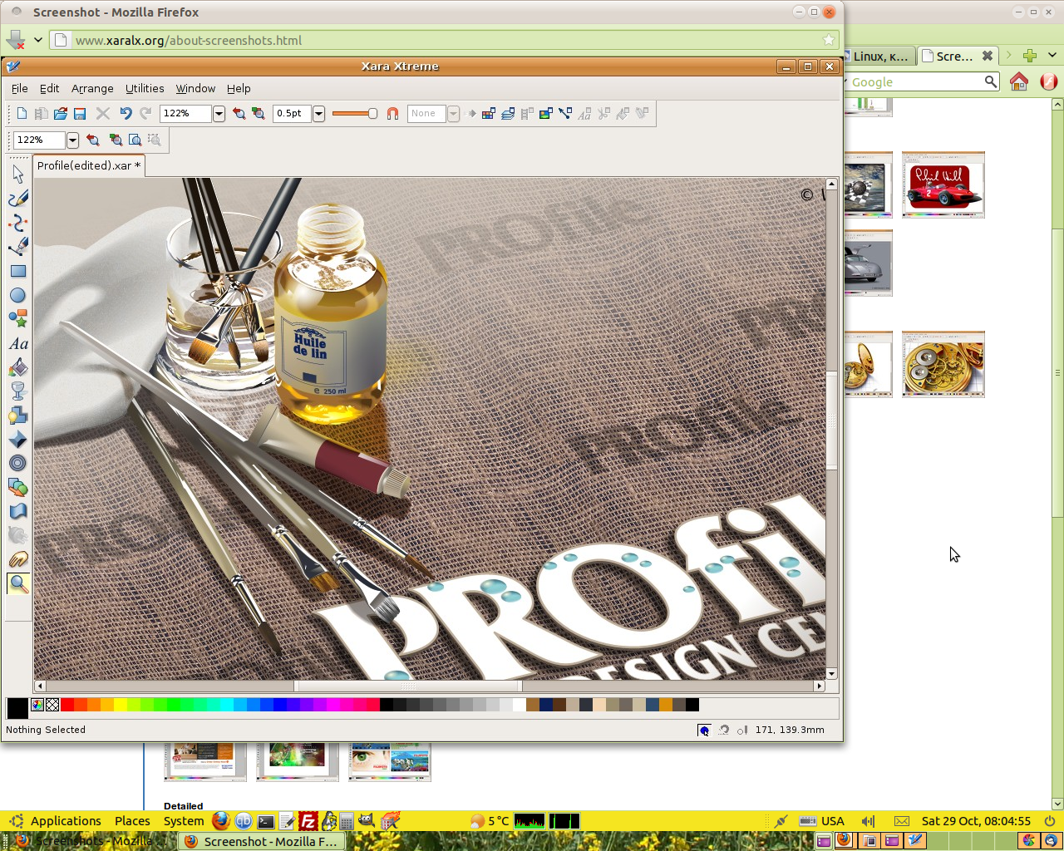Open the second-row 122% zoom dropdown
1064x851 pixels.
tap(72, 140)
